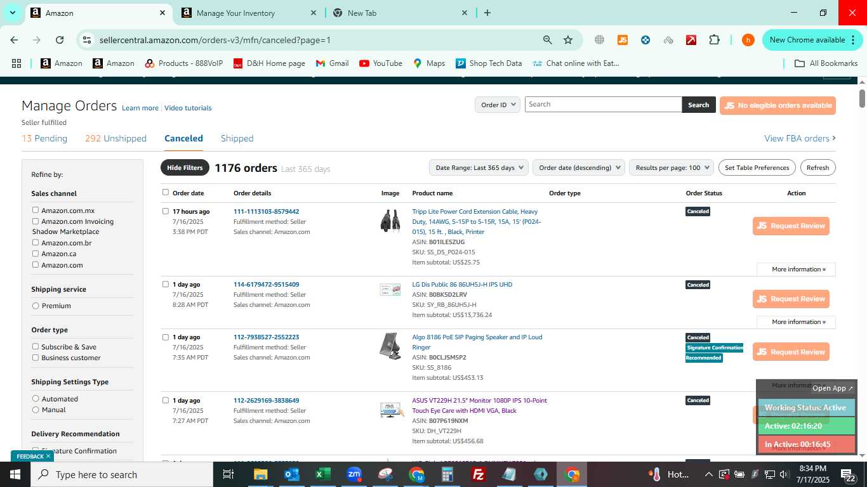Click the browser back arrow

(14, 40)
